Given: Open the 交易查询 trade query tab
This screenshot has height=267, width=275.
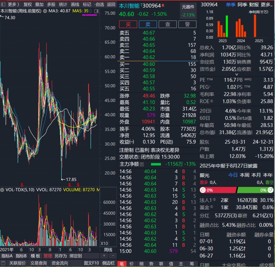Looking at the screenshot, I should 39,263.
